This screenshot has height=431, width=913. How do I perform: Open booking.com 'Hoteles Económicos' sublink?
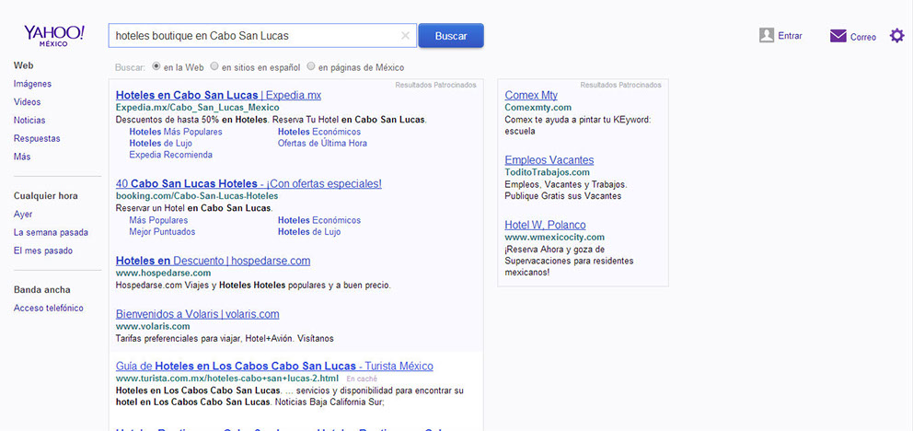click(319, 220)
